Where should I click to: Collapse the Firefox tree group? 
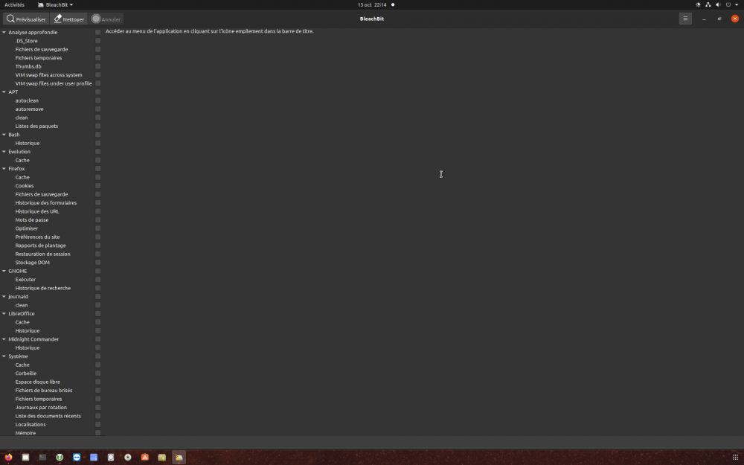[x=4, y=169]
